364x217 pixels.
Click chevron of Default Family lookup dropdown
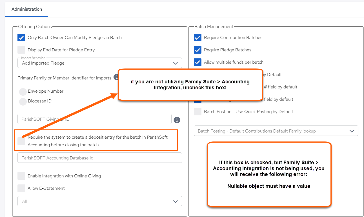(x=352, y=131)
